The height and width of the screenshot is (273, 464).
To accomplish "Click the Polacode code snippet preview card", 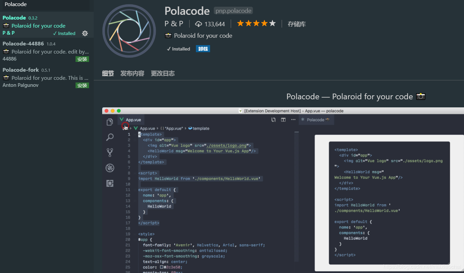I will point(389,203).
